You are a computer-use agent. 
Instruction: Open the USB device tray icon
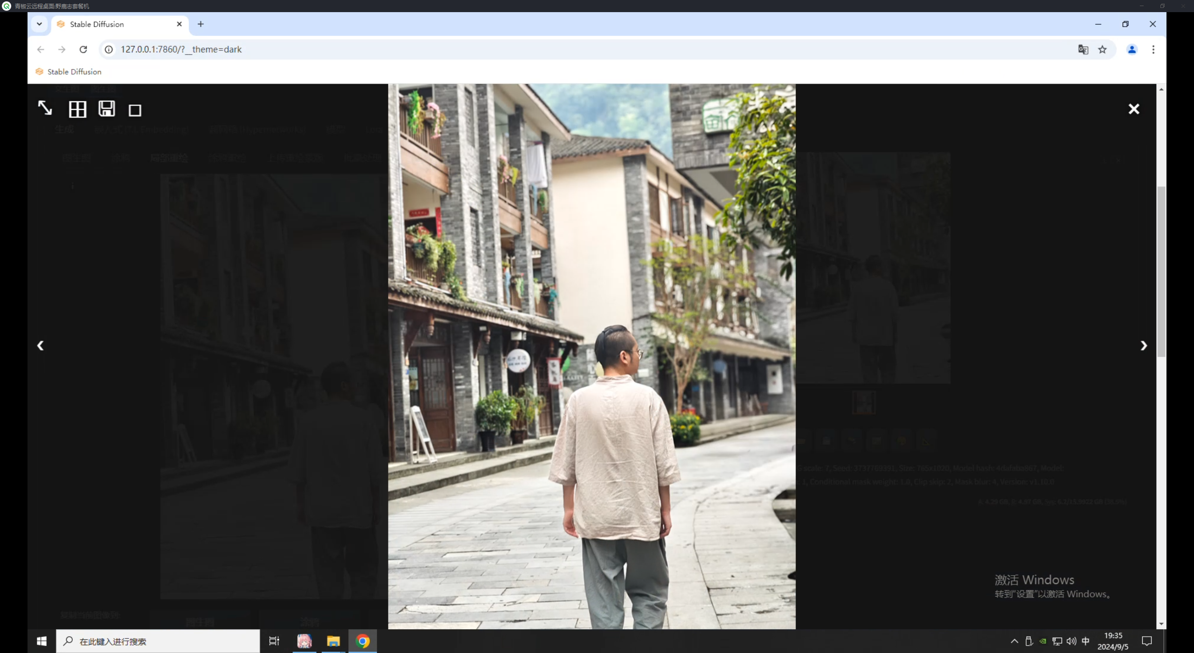click(1029, 641)
